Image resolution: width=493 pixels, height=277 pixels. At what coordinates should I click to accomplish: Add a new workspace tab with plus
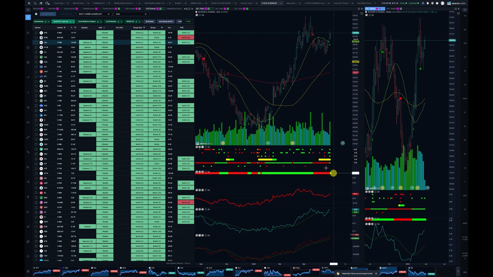point(375,3)
